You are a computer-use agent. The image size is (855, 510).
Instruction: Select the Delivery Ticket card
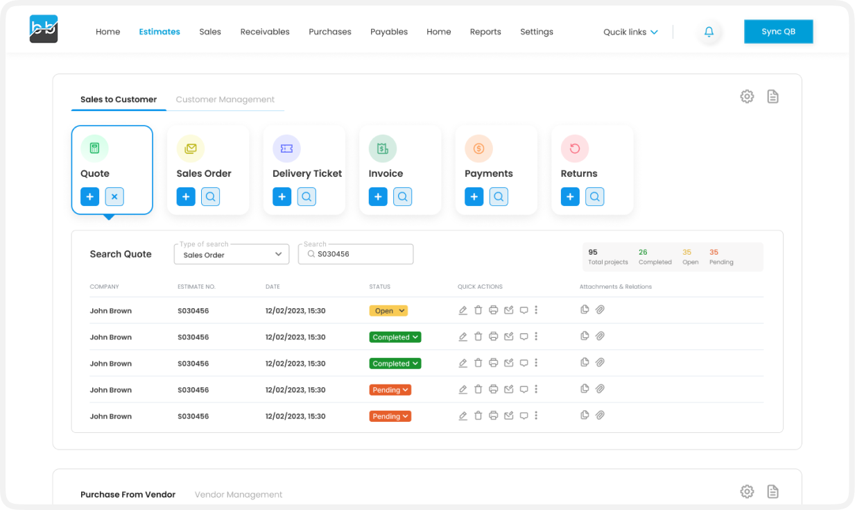pos(304,170)
